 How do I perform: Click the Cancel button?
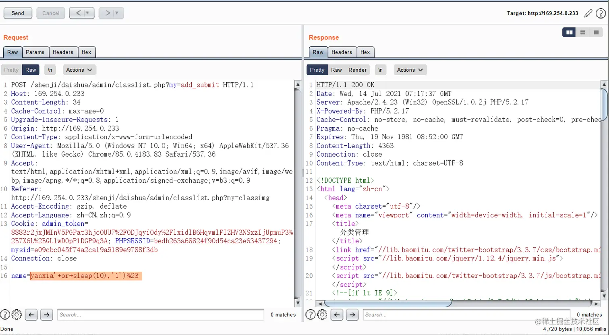coord(51,13)
